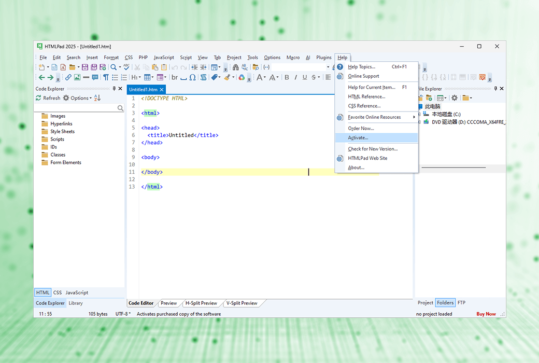Toggle Bold formatting button

pyautogui.click(x=287, y=77)
